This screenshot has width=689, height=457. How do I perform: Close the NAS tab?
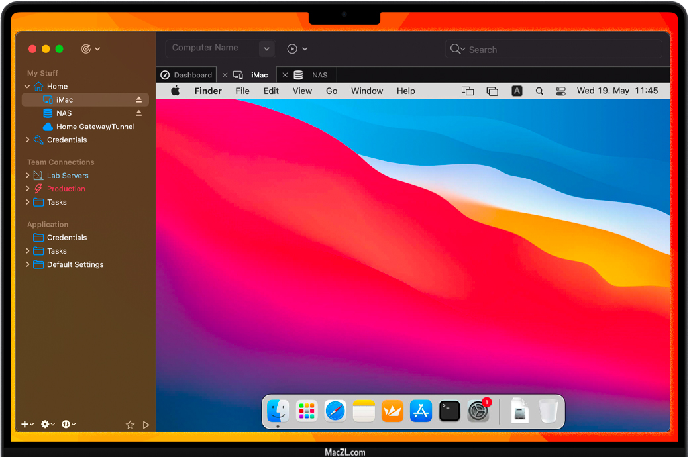[x=285, y=75]
